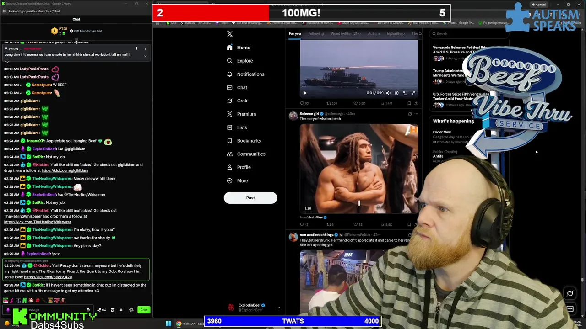This screenshot has width=586, height=329.
Task: Open kick.com/gigikiam link in chat
Action: click(x=65, y=170)
